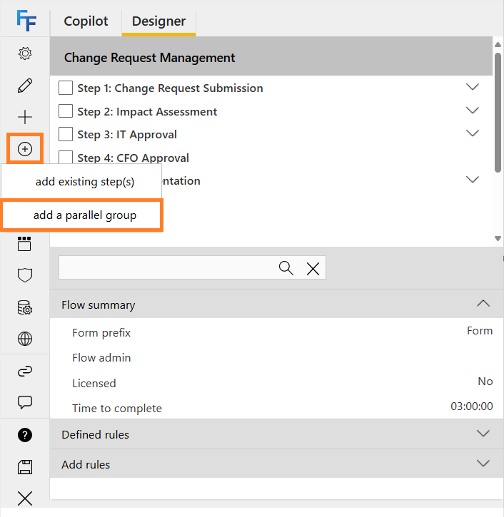The image size is (504, 517).
Task: Check Step 4: CFO Approval checkbox
Action: 66,158
